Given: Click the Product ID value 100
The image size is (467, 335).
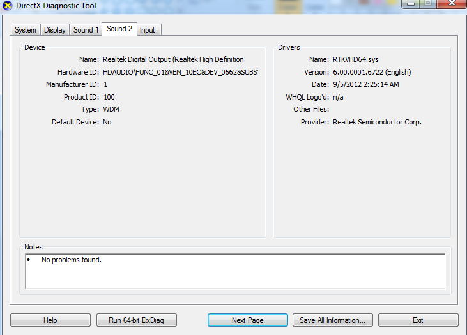Looking at the screenshot, I should 109,97.
